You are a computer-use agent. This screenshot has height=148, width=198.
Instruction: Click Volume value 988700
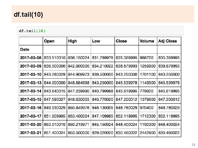[147, 58]
